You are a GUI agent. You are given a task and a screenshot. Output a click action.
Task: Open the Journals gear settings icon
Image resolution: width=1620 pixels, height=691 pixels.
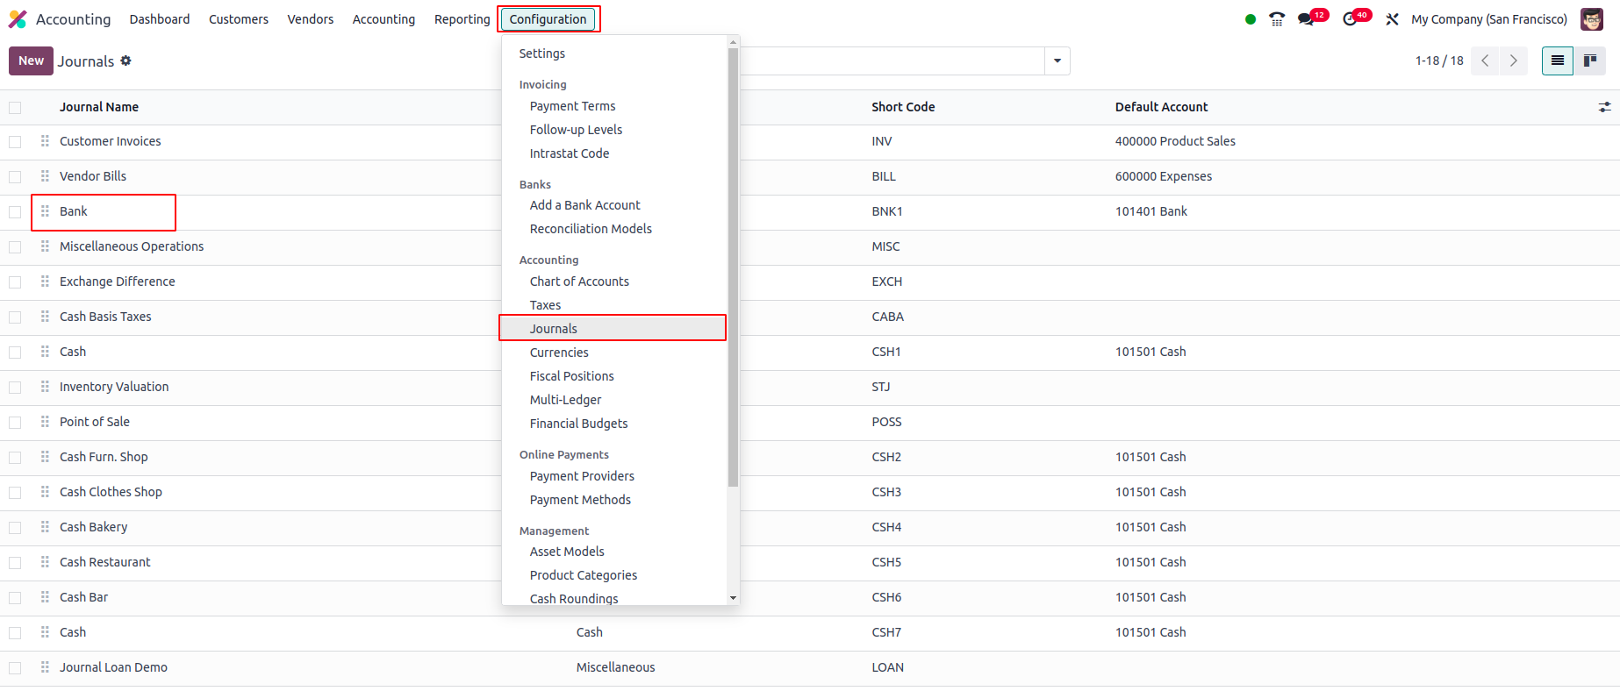(x=125, y=61)
